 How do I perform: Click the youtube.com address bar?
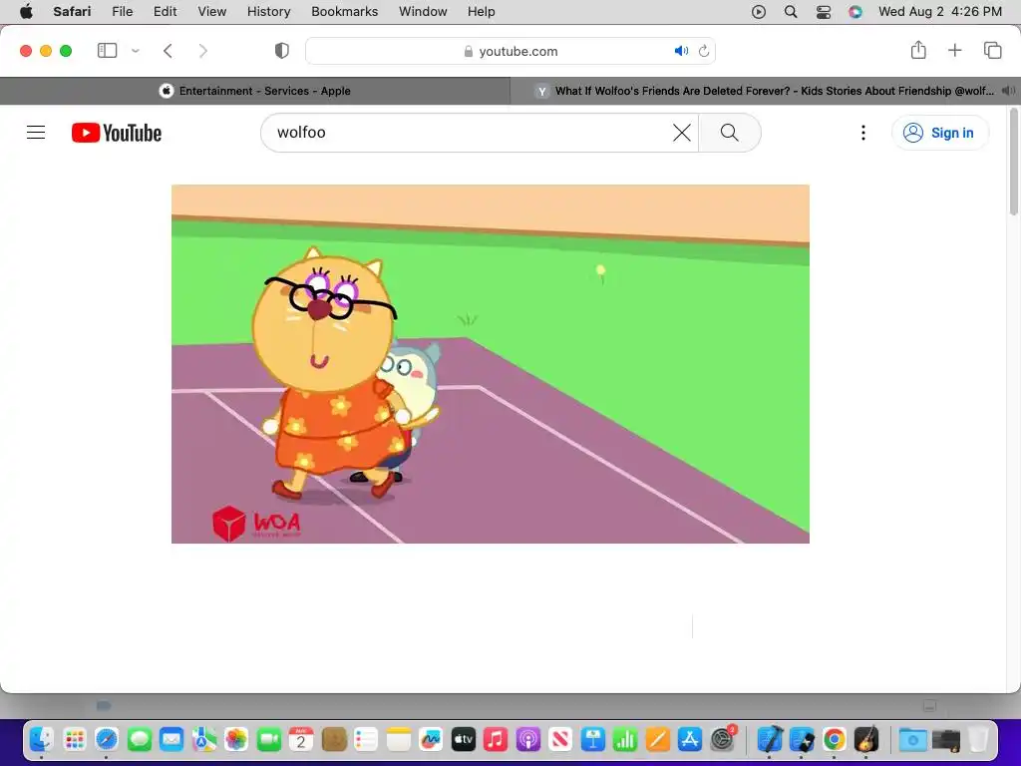pos(510,52)
